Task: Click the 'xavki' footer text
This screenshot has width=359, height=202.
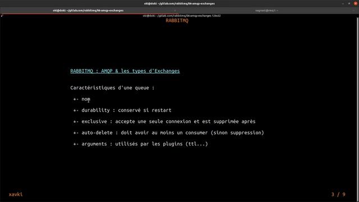Action: click(x=16, y=194)
